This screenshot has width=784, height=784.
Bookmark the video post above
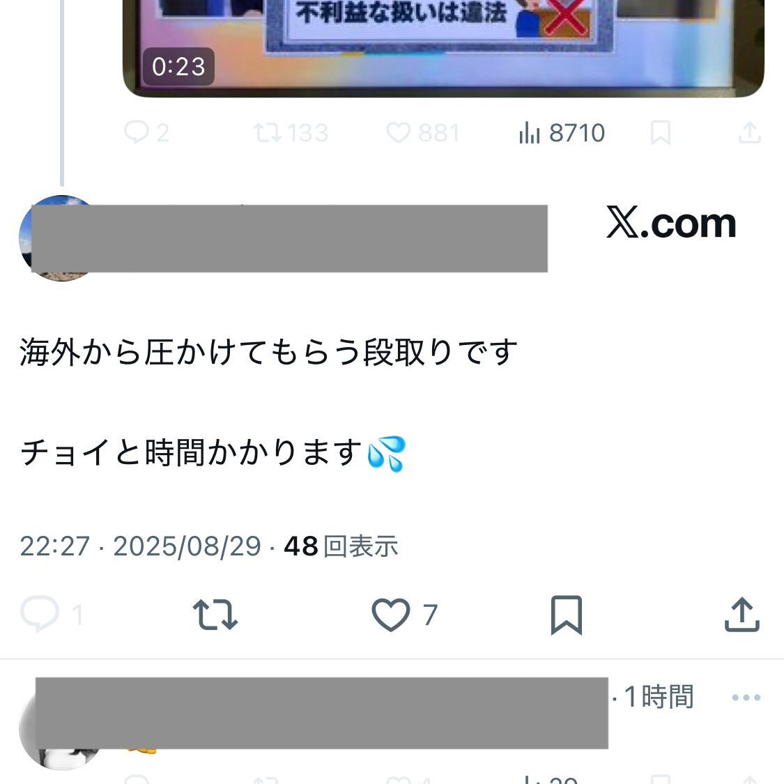click(660, 133)
